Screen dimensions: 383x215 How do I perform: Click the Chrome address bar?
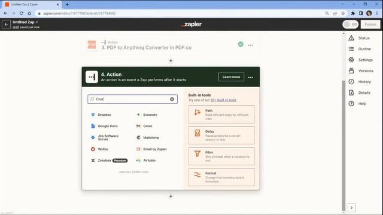coord(181,13)
